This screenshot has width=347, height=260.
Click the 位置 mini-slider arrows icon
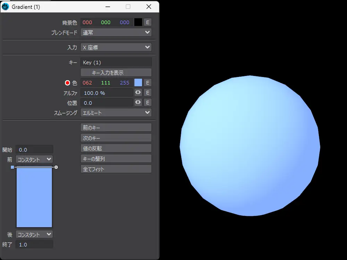coord(138,103)
